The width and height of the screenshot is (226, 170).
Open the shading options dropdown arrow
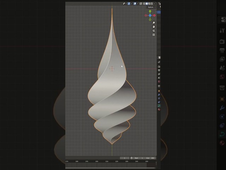pyautogui.click(x=154, y=4)
